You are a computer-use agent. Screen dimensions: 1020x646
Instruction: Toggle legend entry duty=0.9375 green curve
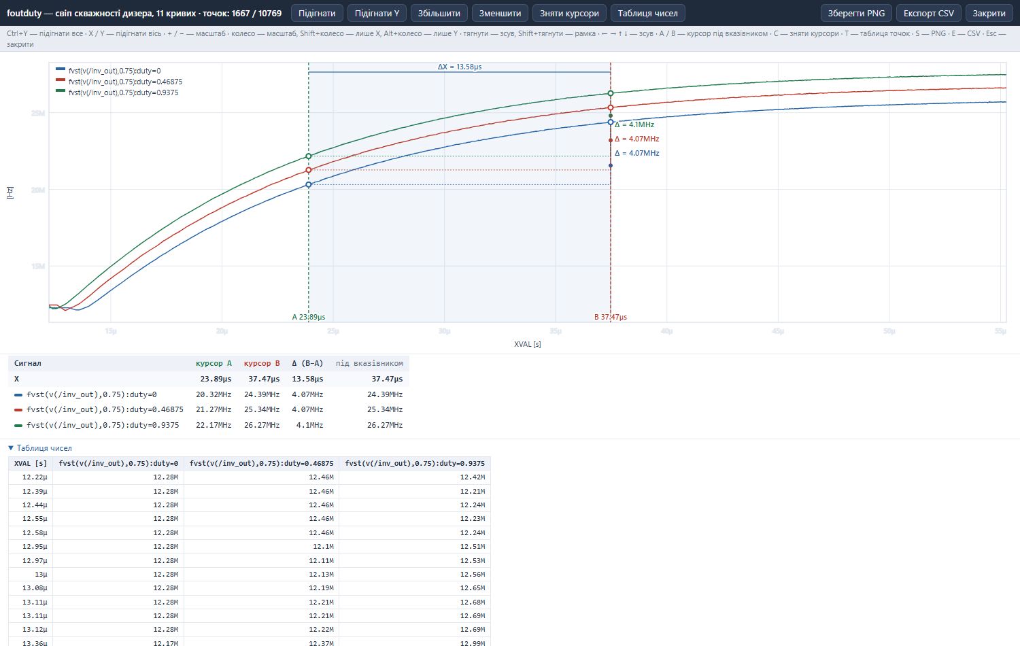coord(117,92)
